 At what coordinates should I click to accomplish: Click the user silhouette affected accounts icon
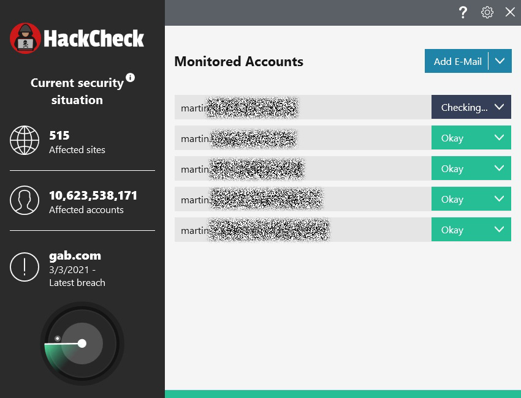(x=25, y=201)
